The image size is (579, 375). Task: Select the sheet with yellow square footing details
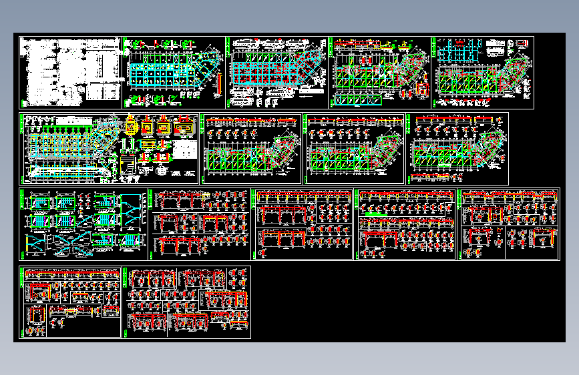pyautogui.click(x=109, y=149)
